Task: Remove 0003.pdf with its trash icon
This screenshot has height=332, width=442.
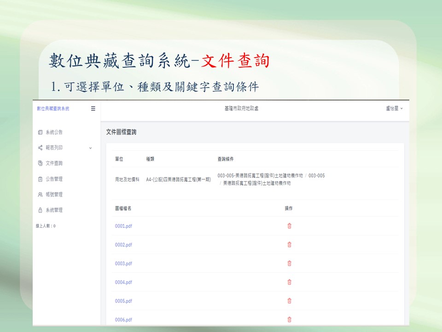Action: pyautogui.click(x=289, y=263)
